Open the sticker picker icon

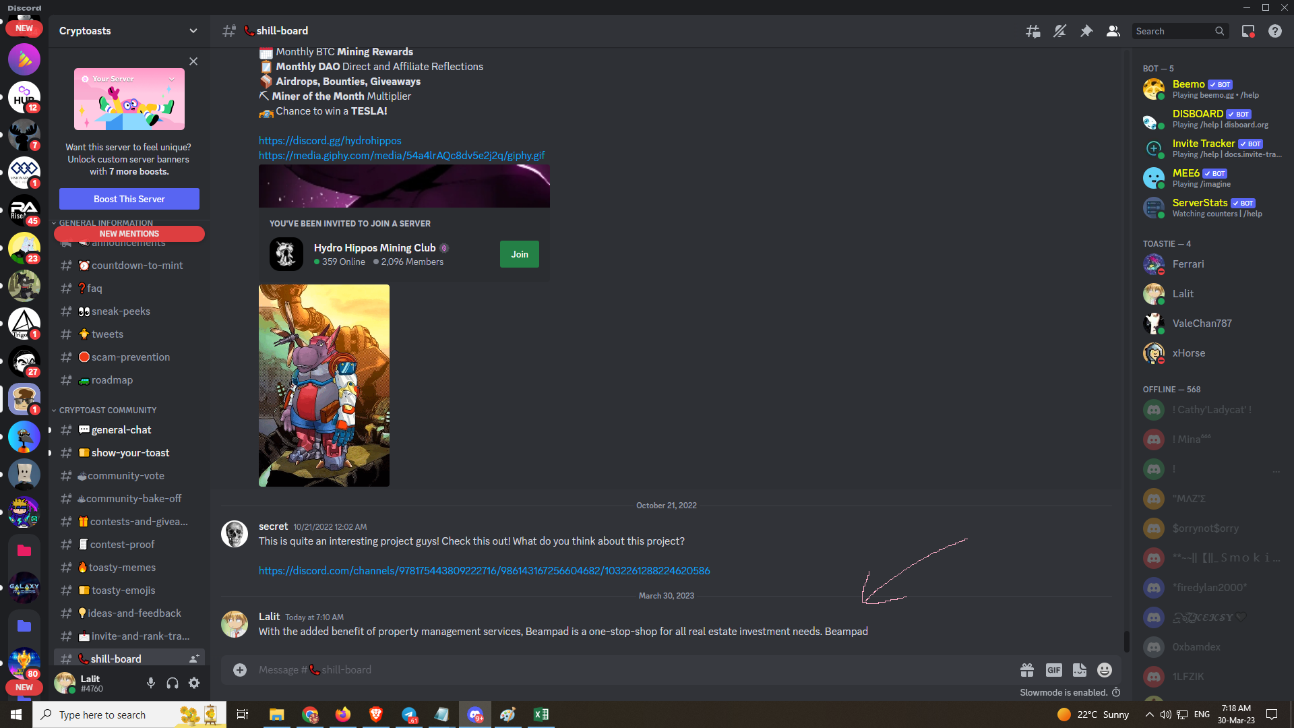pyautogui.click(x=1080, y=670)
